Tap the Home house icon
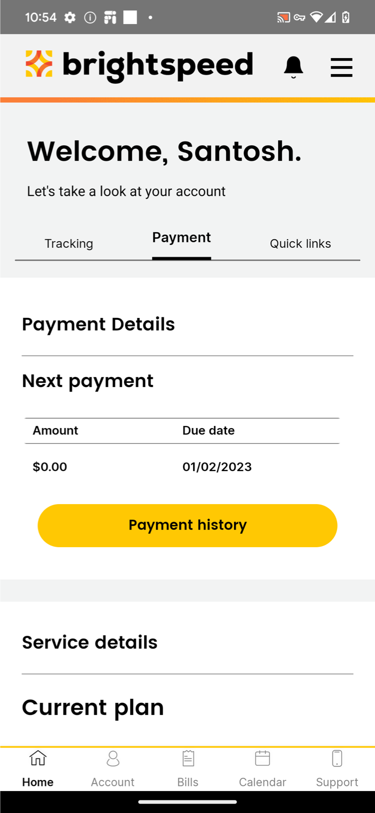375x813 pixels. coord(38,758)
